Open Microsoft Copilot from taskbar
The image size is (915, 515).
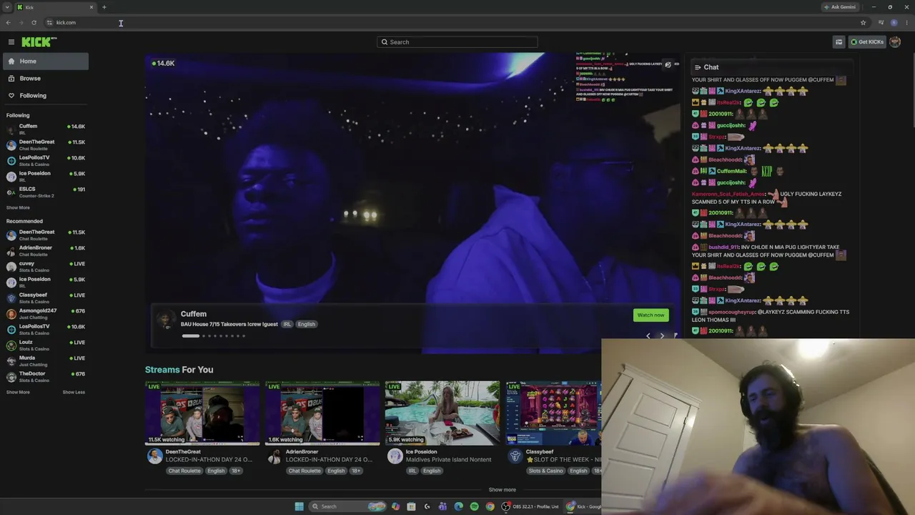click(395, 506)
